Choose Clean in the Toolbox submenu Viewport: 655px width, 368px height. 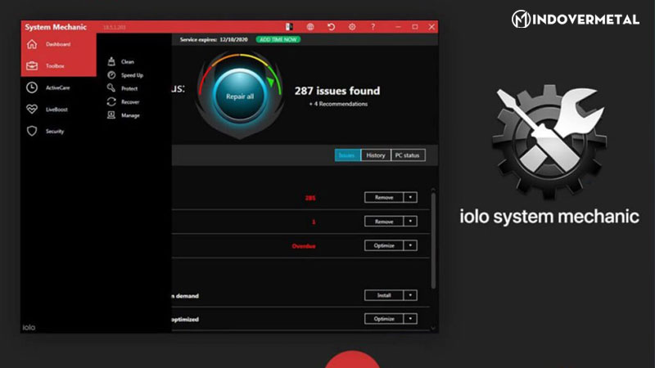126,61
